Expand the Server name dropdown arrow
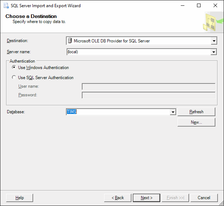This screenshot has height=206, width=224. pos(214,52)
